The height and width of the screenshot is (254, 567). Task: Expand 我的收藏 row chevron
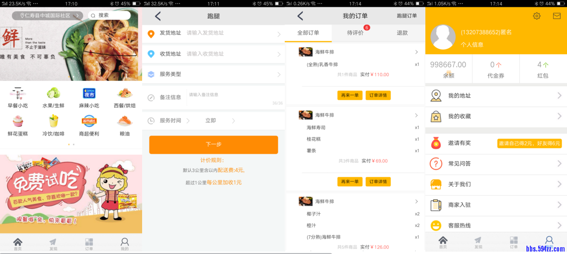pos(559,116)
